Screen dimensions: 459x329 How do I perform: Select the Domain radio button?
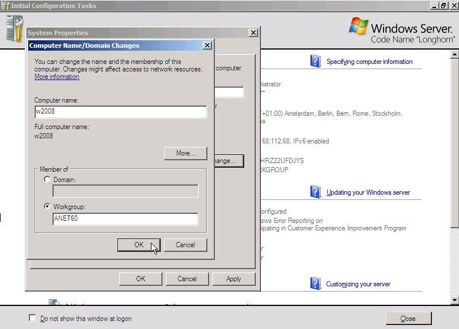click(47, 179)
